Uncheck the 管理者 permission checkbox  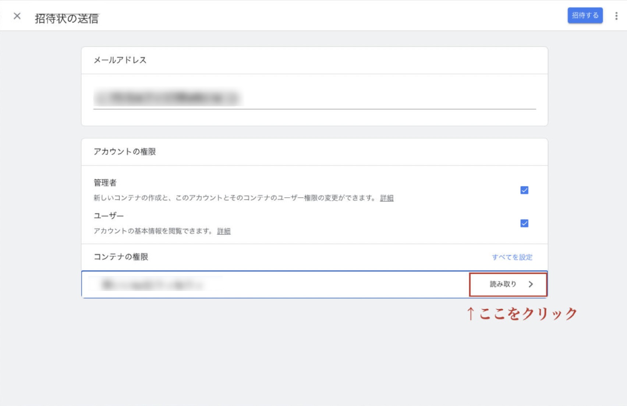[524, 190]
